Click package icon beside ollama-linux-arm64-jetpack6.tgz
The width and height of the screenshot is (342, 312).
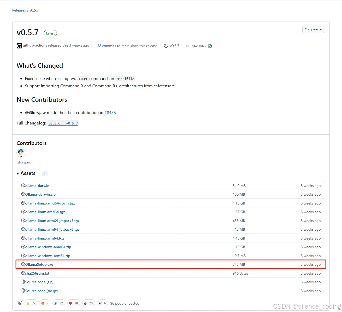(x=23, y=229)
